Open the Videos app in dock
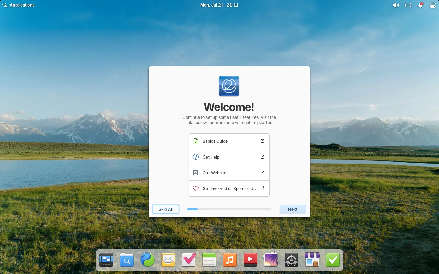Image resolution: width=439 pixels, height=274 pixels. click(250, 260)
